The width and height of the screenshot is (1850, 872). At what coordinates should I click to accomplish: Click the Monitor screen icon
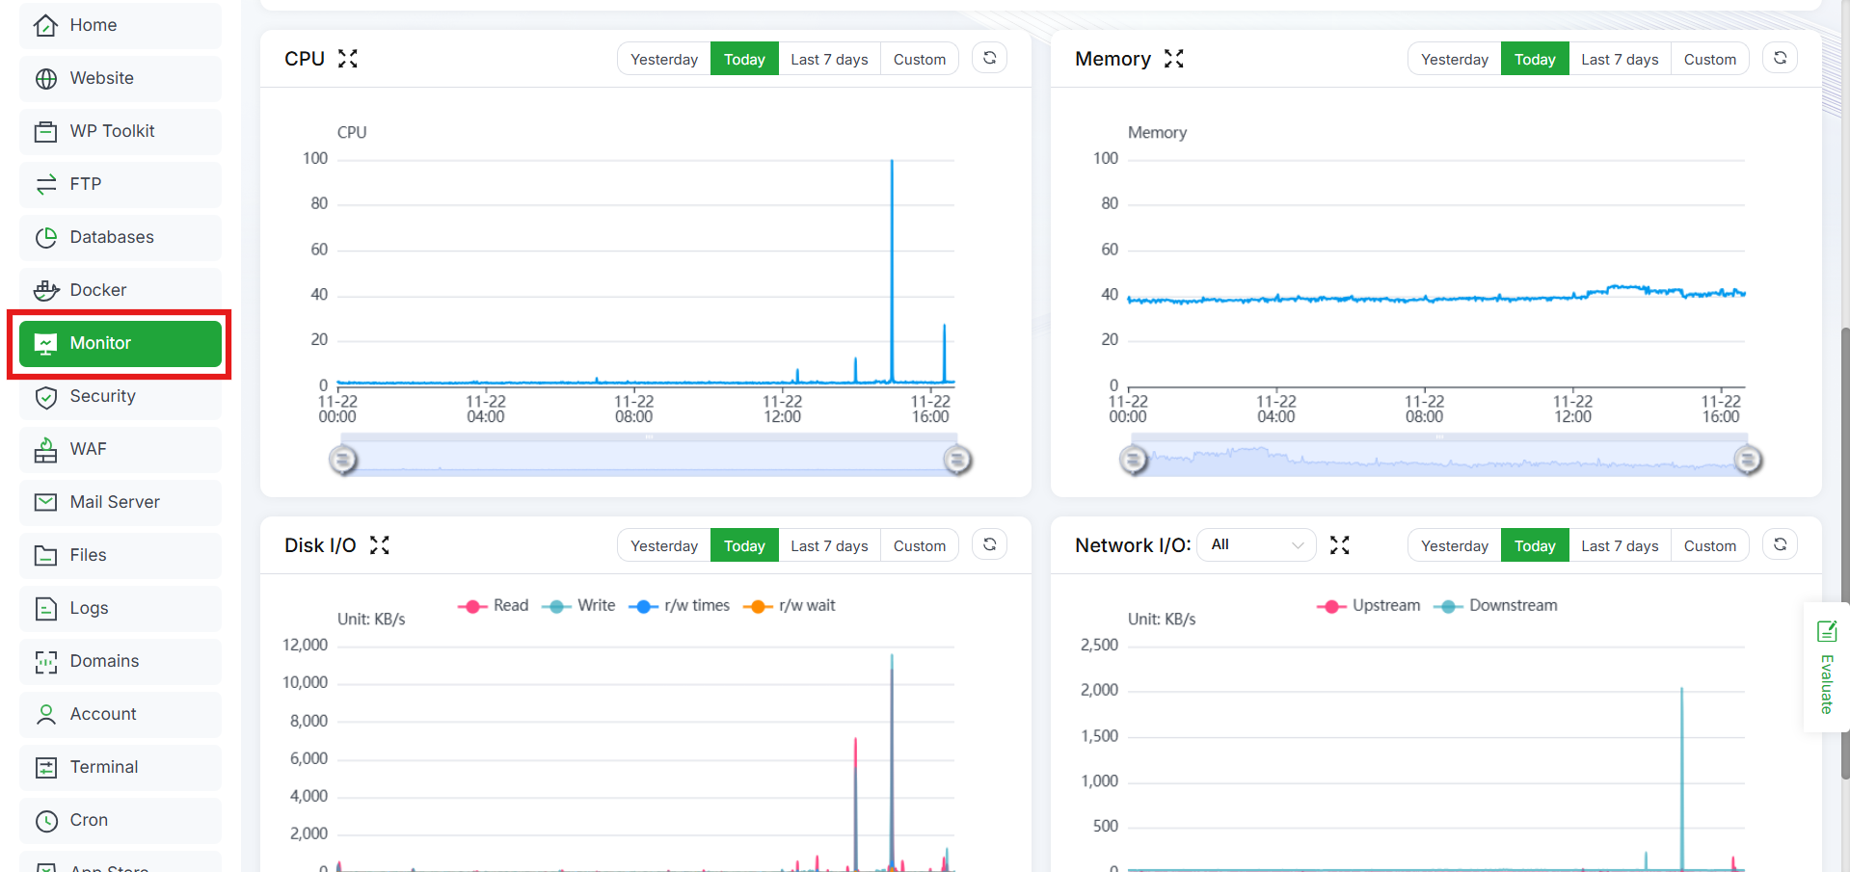point(45,344)
